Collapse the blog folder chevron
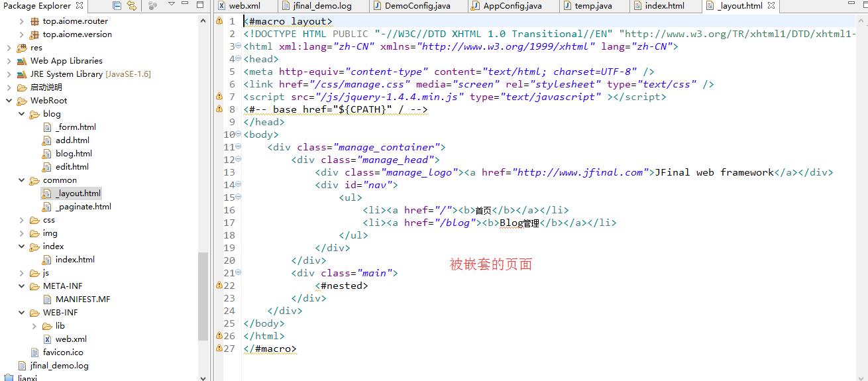Image resolution: width=868 pixels, height=381 pixels. (21, 114)
